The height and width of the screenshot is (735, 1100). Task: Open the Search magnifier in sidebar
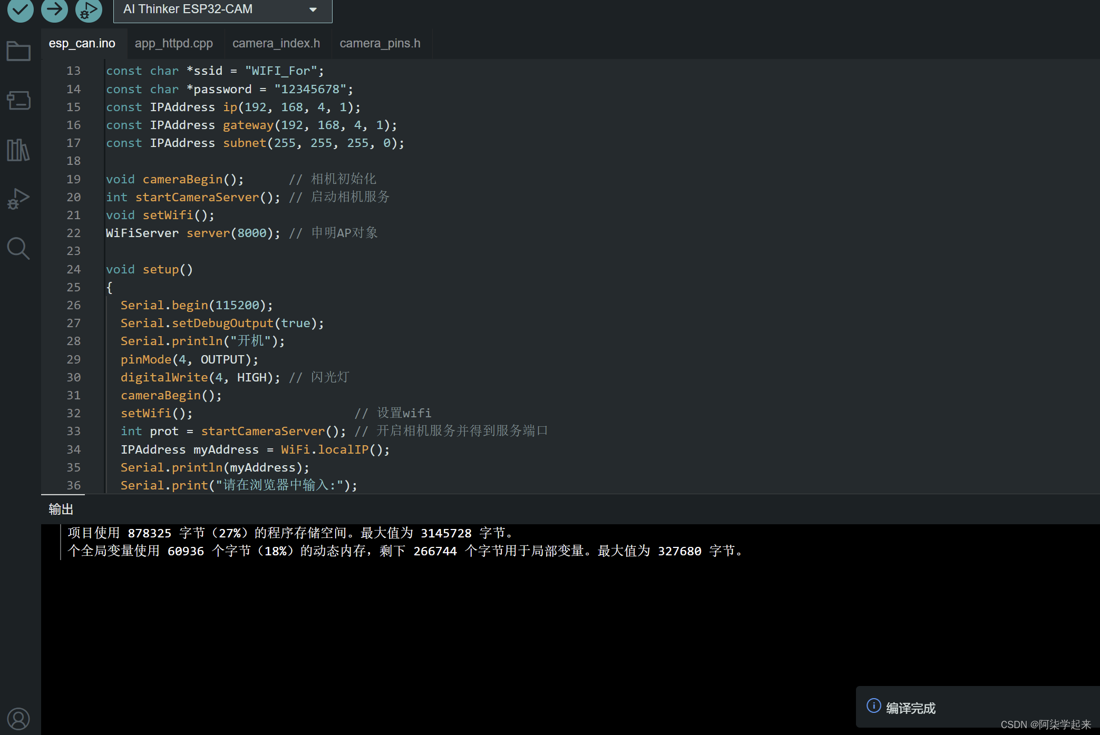pyautogui.click(x=18, y=248)
